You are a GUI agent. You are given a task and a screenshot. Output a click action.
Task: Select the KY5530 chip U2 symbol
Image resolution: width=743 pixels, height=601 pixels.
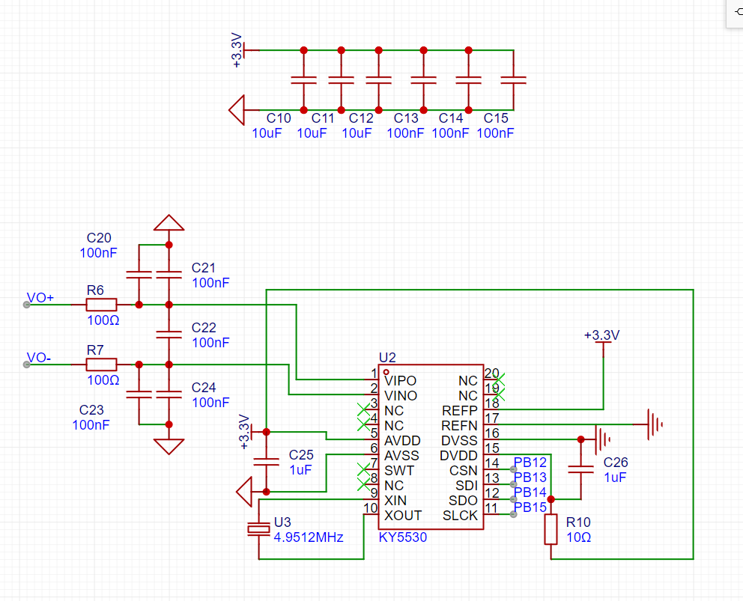(x=431, y=447)
